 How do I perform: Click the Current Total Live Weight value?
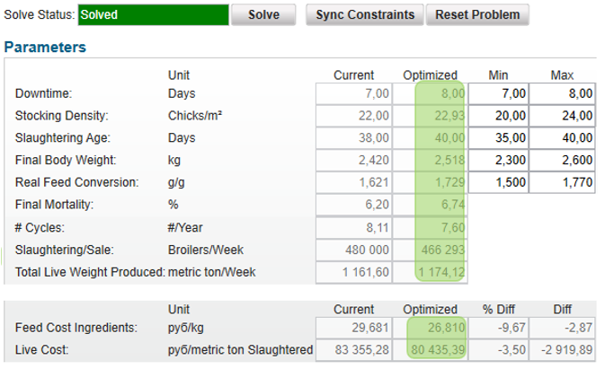coord(354,272)
